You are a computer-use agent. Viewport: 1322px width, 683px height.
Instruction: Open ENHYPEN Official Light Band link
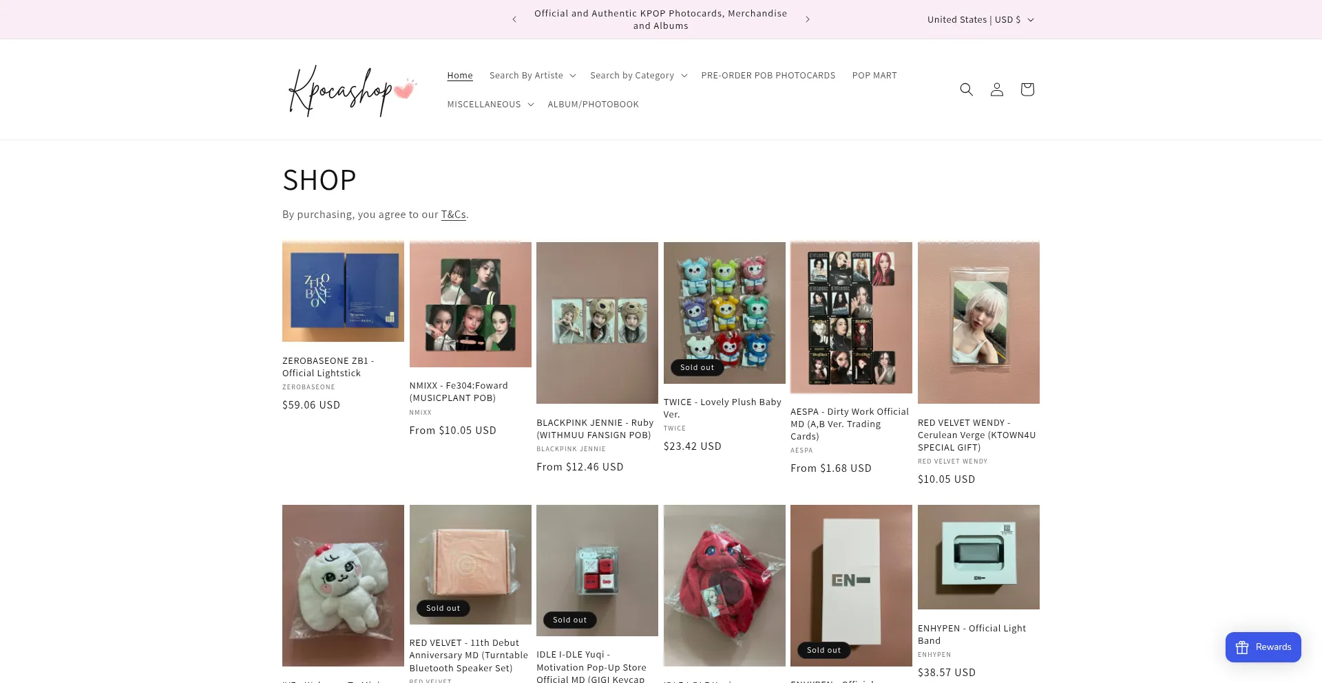tap(972, 635)
